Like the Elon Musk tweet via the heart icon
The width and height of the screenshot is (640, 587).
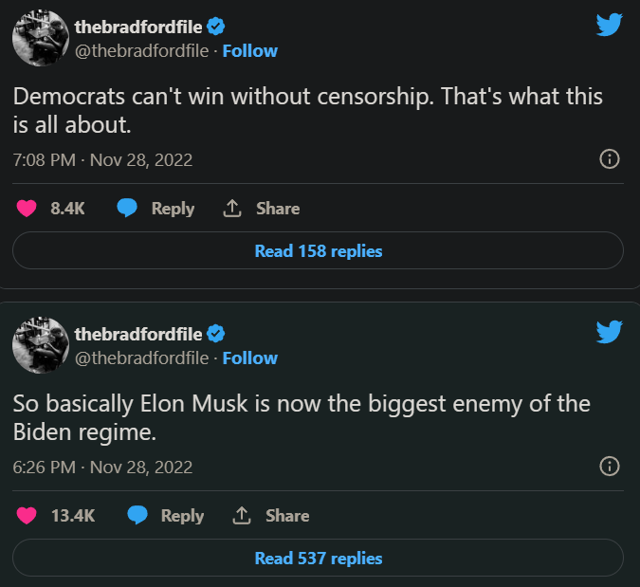point(27,516)
